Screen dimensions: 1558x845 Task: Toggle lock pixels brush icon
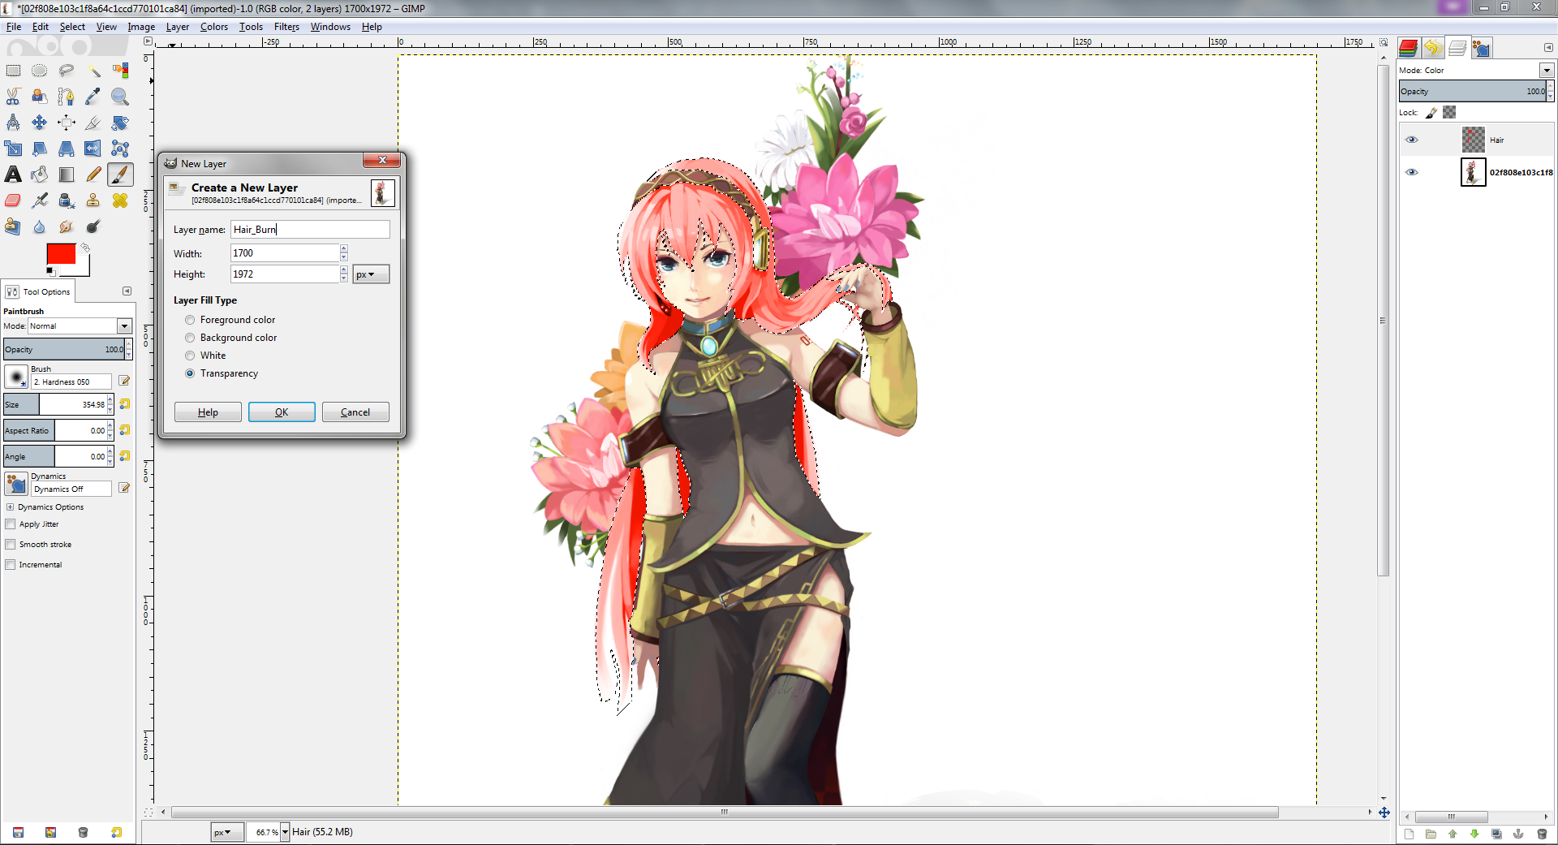(x=1431, y=113)
